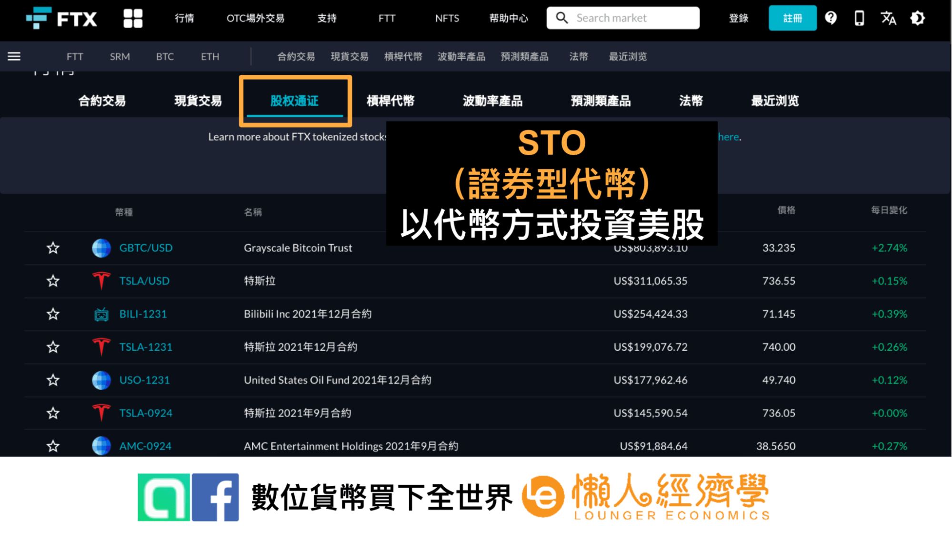
Task: Open the GBTC/USD market link
Action: pyautogui.click(x=146, y=248)
